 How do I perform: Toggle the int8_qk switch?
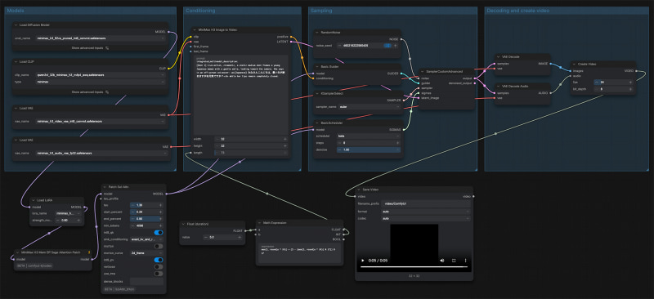pos(159,233)
